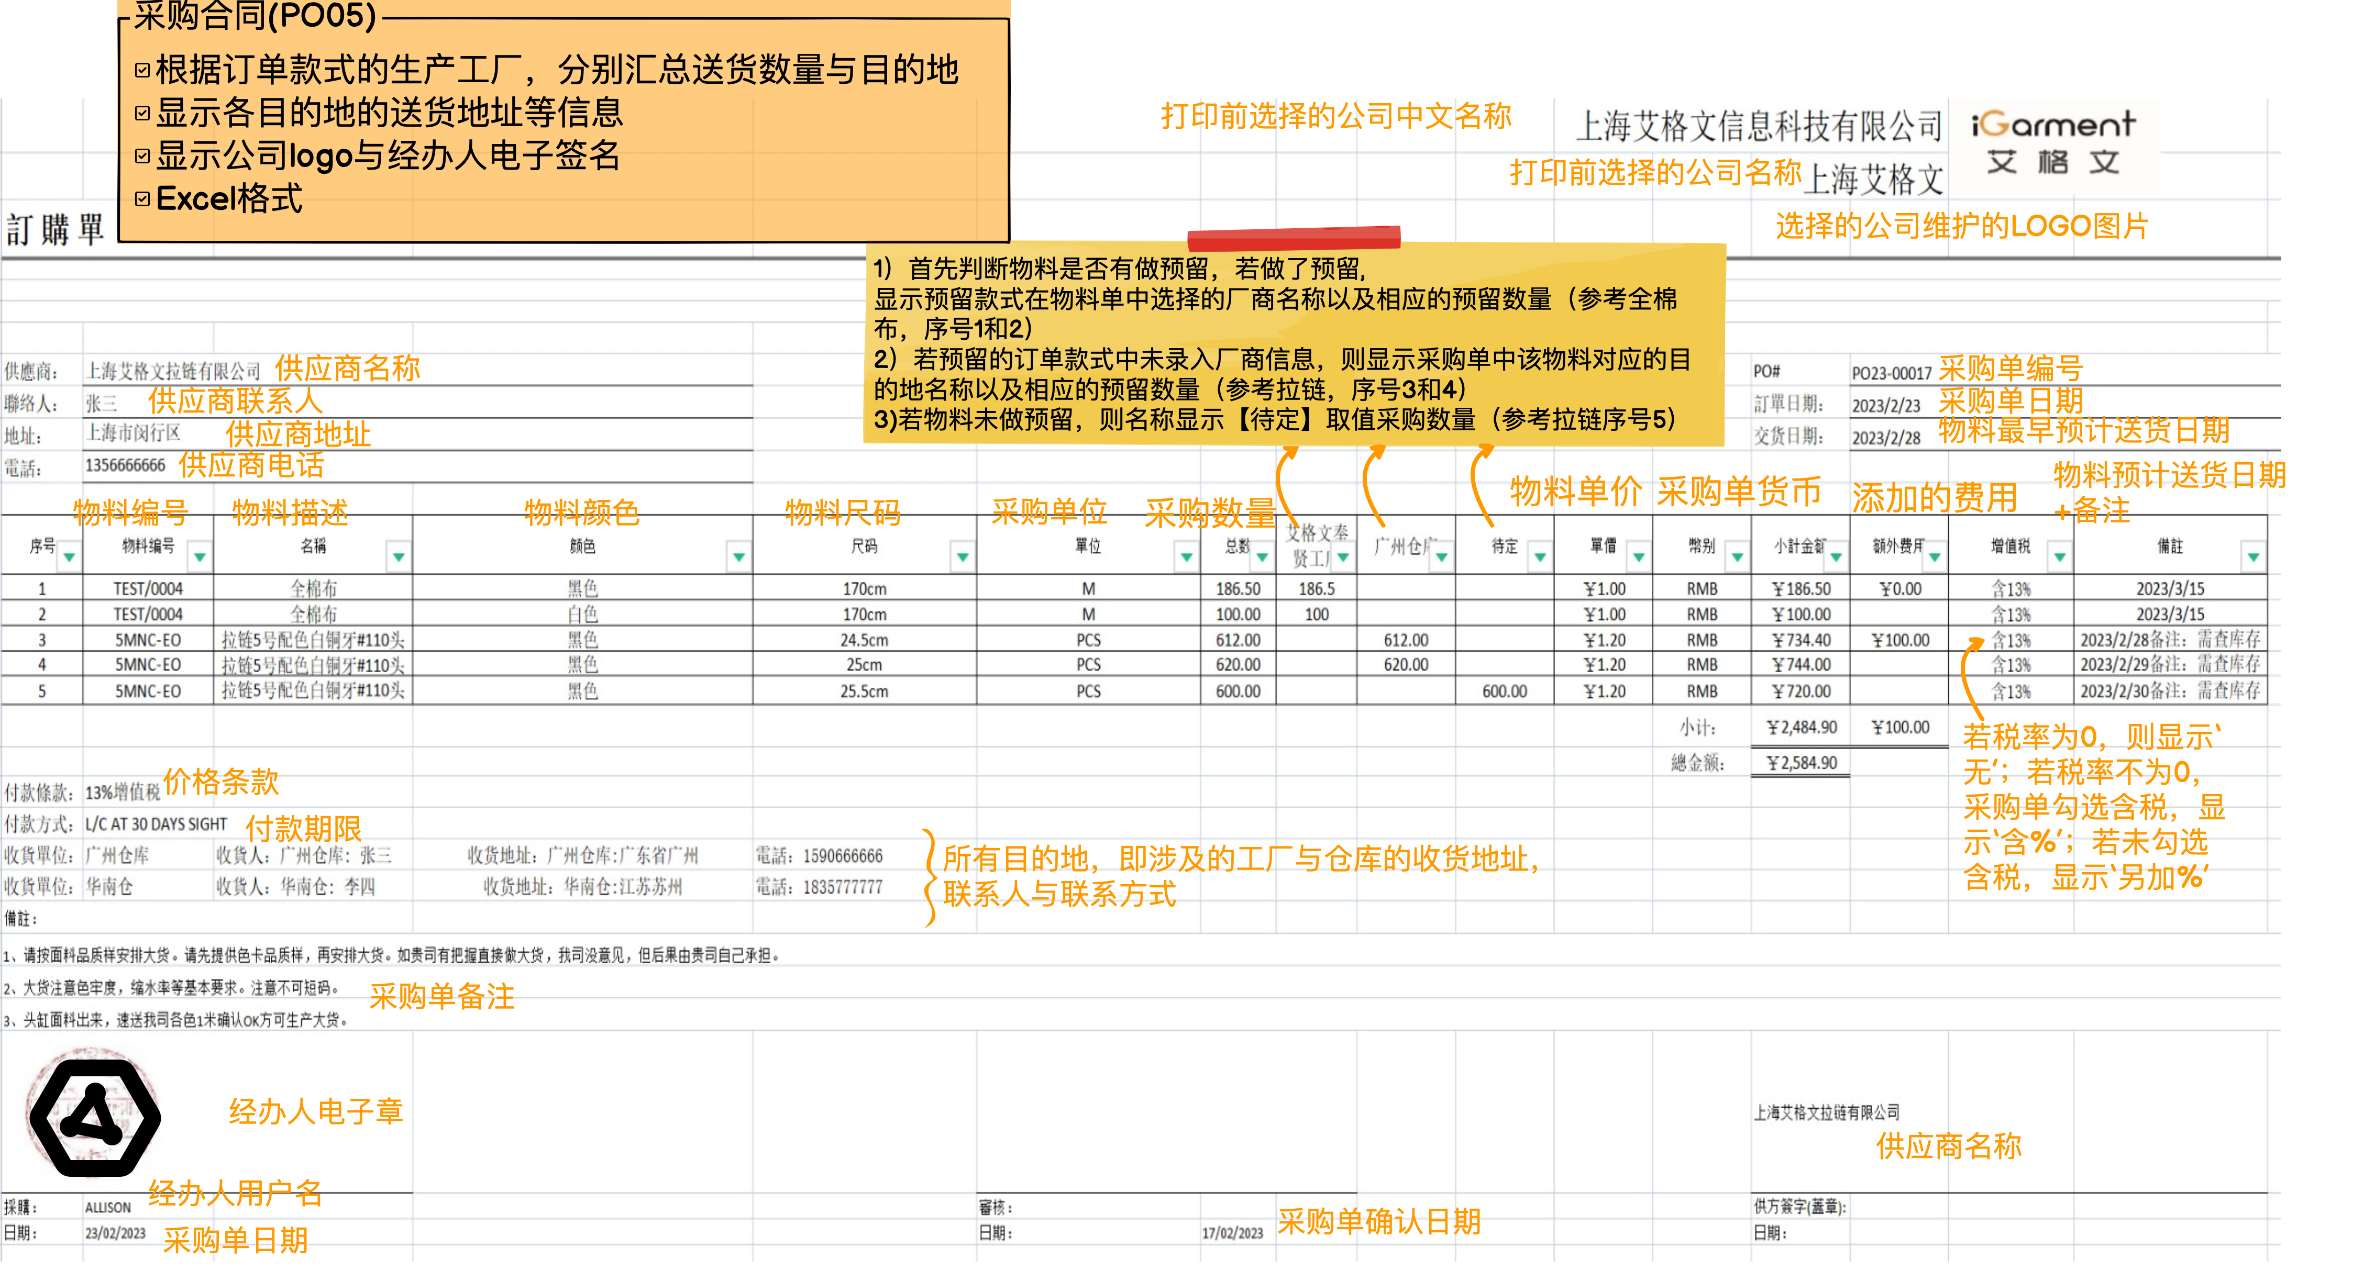
Task: Open the 尺码 column filter dropdown
Action: [x=963, y=557]
